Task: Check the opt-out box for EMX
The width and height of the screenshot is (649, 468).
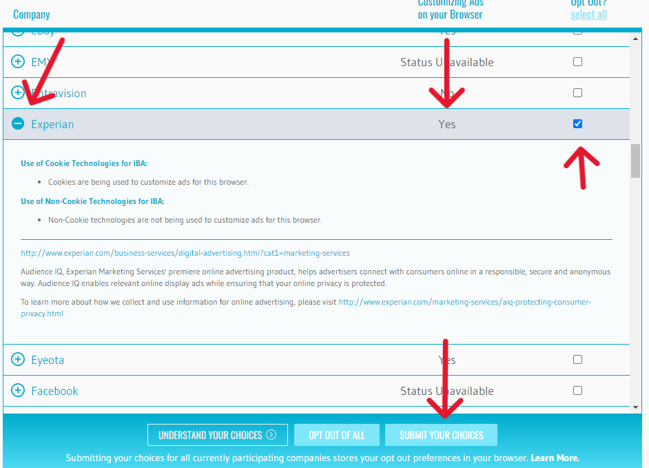Action: pos(577,62)
